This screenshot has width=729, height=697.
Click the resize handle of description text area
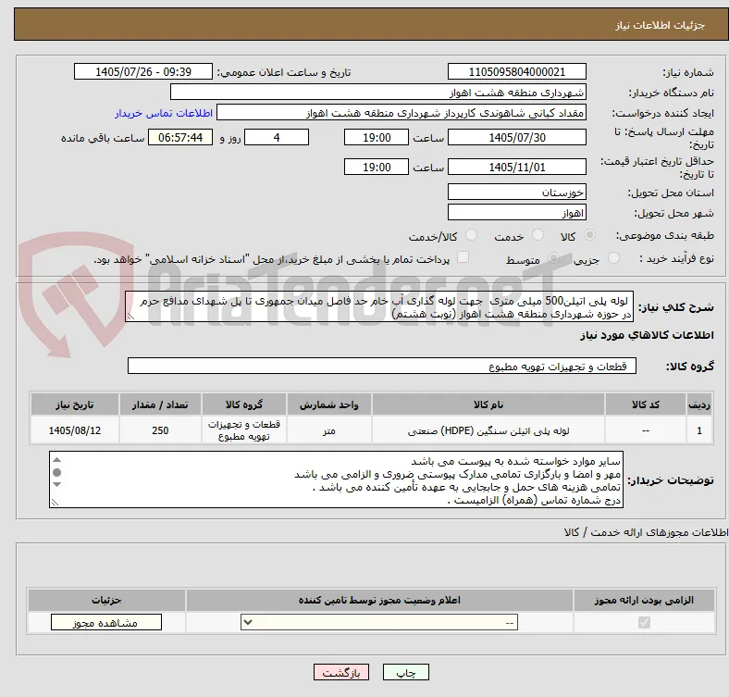coord(130,317)
